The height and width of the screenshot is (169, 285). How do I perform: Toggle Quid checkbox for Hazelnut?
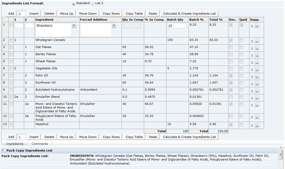coord(241,124)
